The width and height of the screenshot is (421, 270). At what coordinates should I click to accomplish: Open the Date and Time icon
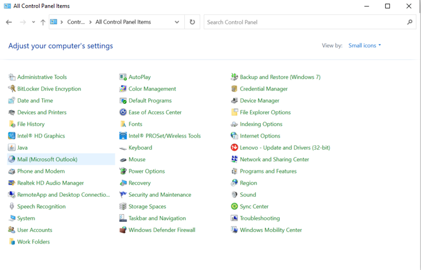(12, 100)
